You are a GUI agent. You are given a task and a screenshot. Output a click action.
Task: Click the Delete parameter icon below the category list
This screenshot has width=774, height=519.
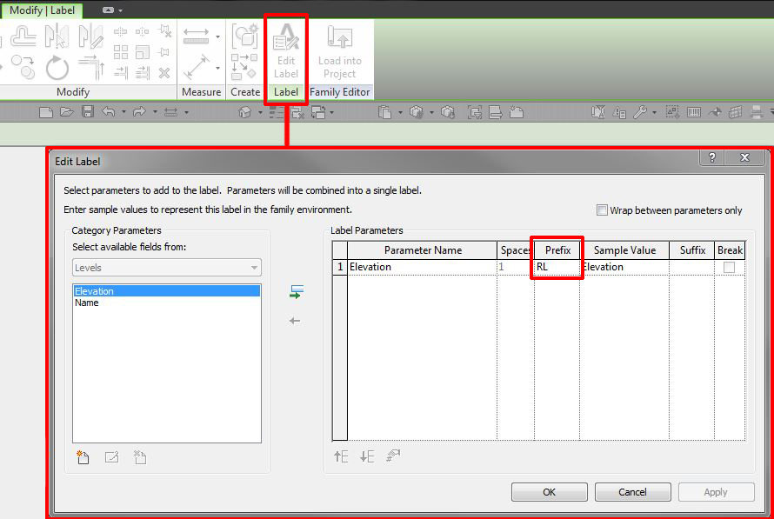[x=140, y=456]
